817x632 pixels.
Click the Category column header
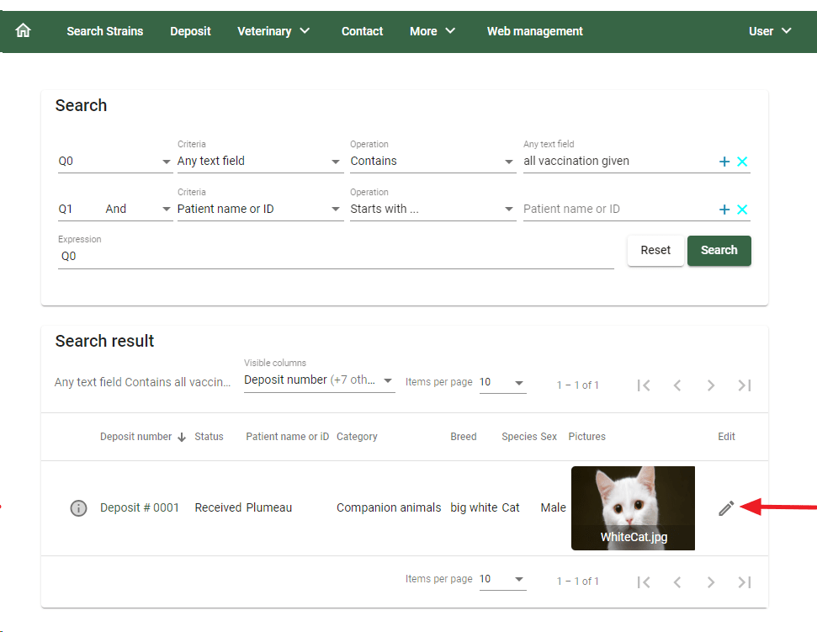click(x=357, y=437)
